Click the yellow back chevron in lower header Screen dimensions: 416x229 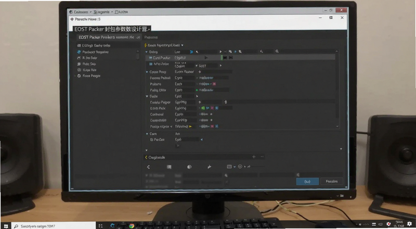point(146,158)
